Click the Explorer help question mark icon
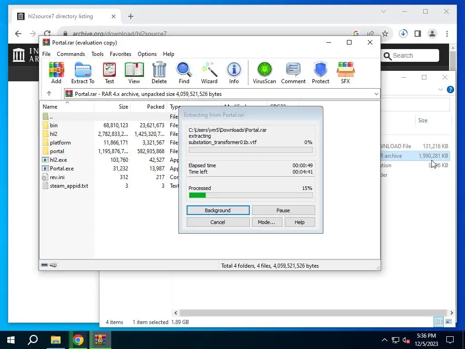The image size is (465, 349). [450, 90]
